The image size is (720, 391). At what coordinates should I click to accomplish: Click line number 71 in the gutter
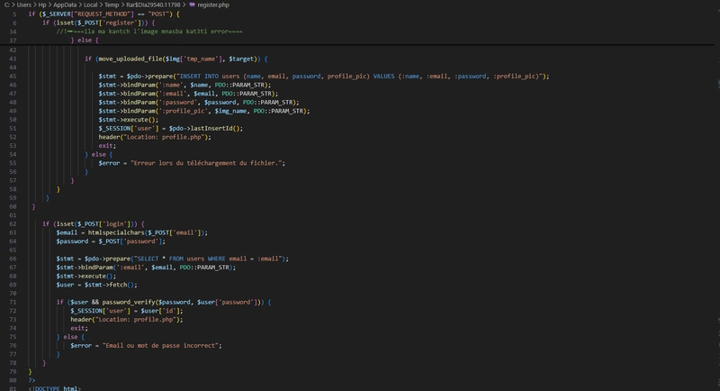point(13,302)
